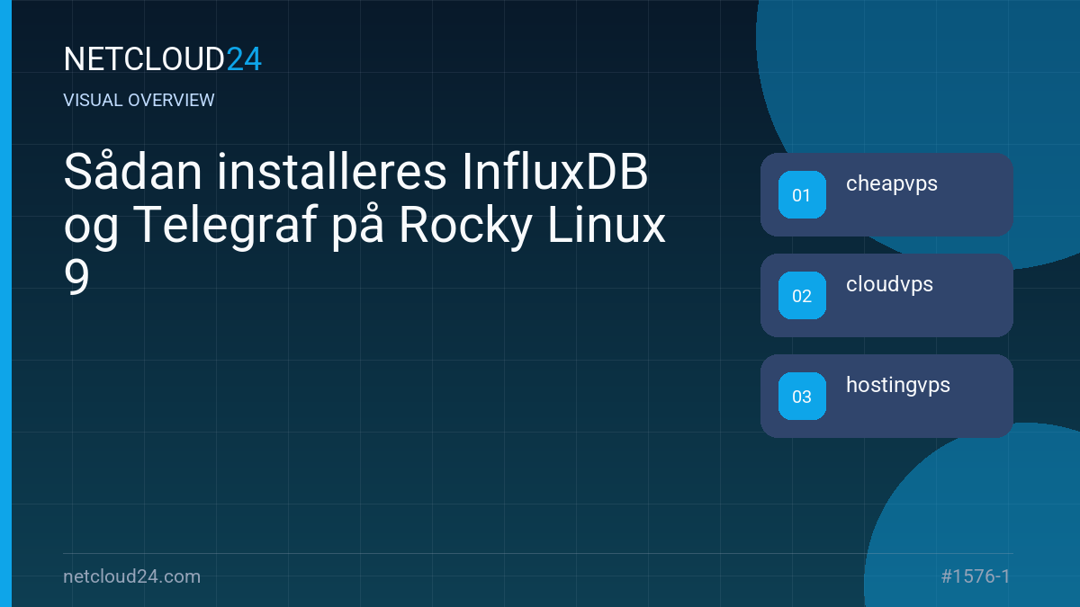Select the 02 number badge

802,296
